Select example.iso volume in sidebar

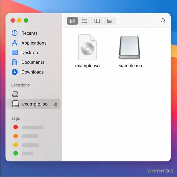coord(34,104)
